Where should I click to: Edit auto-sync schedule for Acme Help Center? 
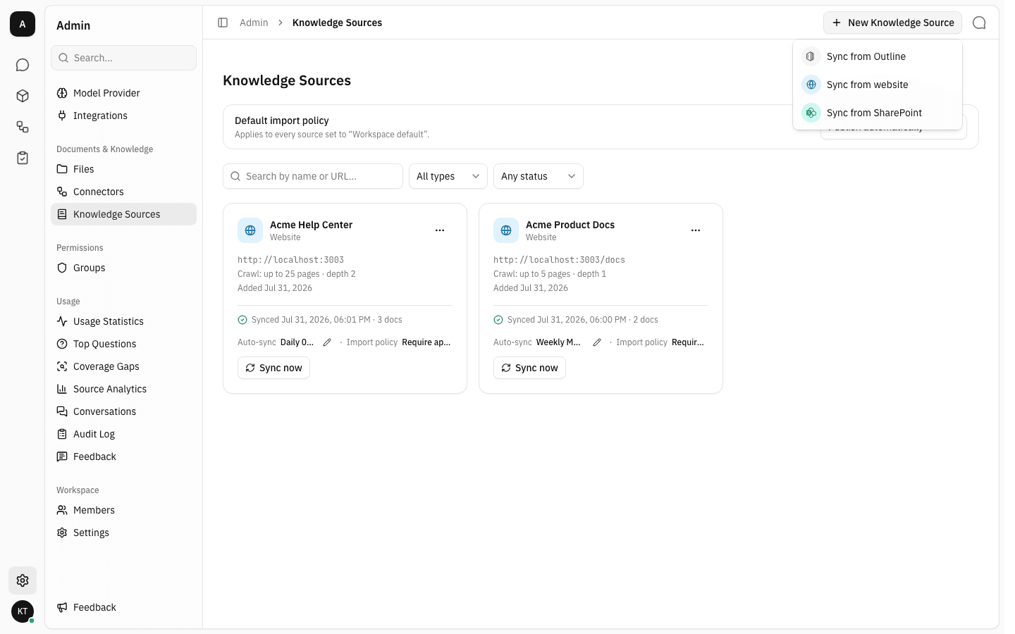[327, 342]
